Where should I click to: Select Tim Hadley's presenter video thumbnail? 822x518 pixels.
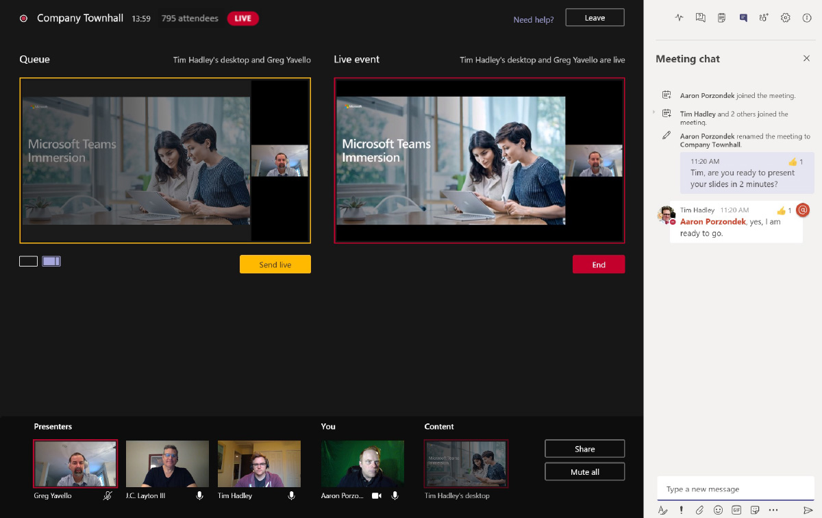[259, 464]
